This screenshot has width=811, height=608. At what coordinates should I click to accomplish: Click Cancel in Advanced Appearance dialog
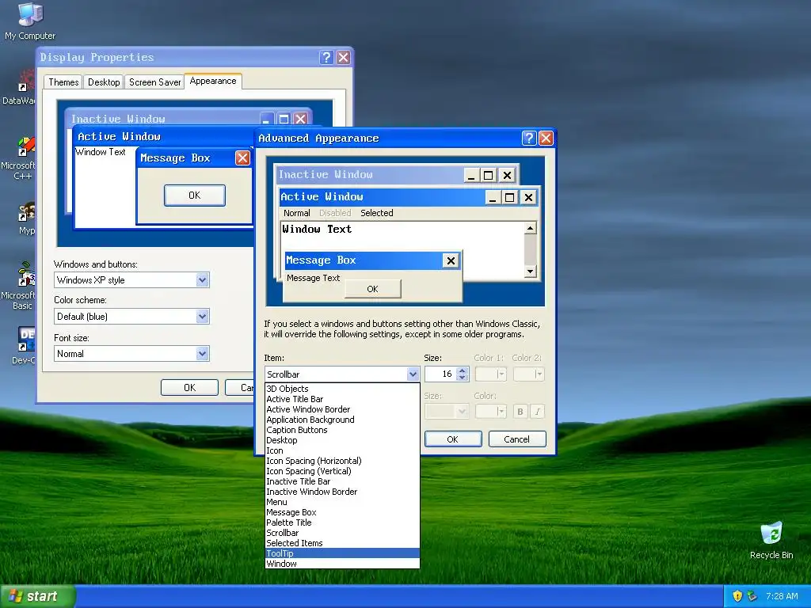[x=516, y=439]
